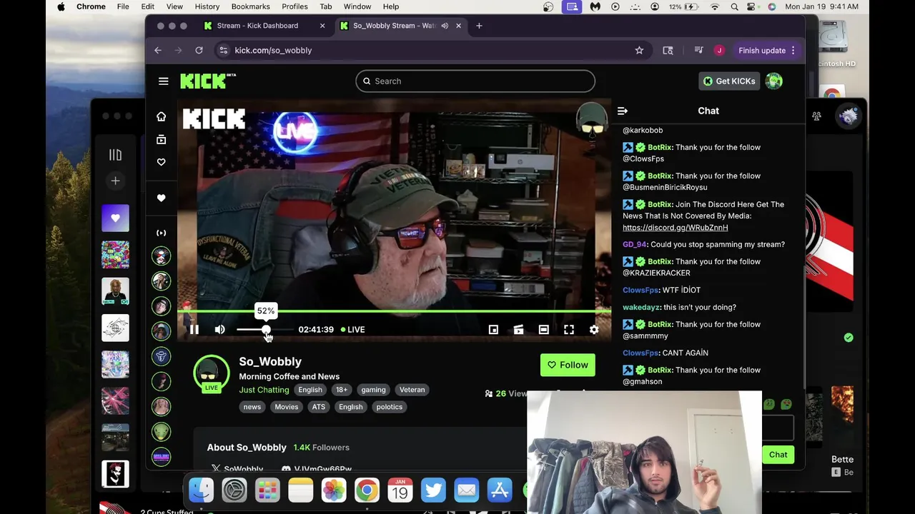Select purple heart tile in background window
This screenshot has width=915, height=514.
click(115, 218)
